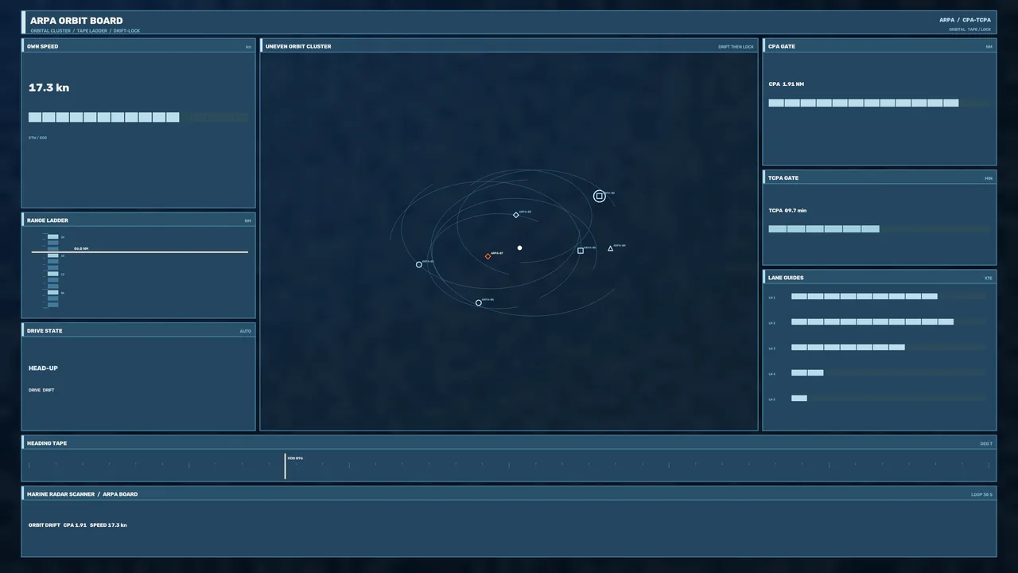Click the LOOP 30 S label
The height and width of the screenshot is (573, 1018).
981,494
